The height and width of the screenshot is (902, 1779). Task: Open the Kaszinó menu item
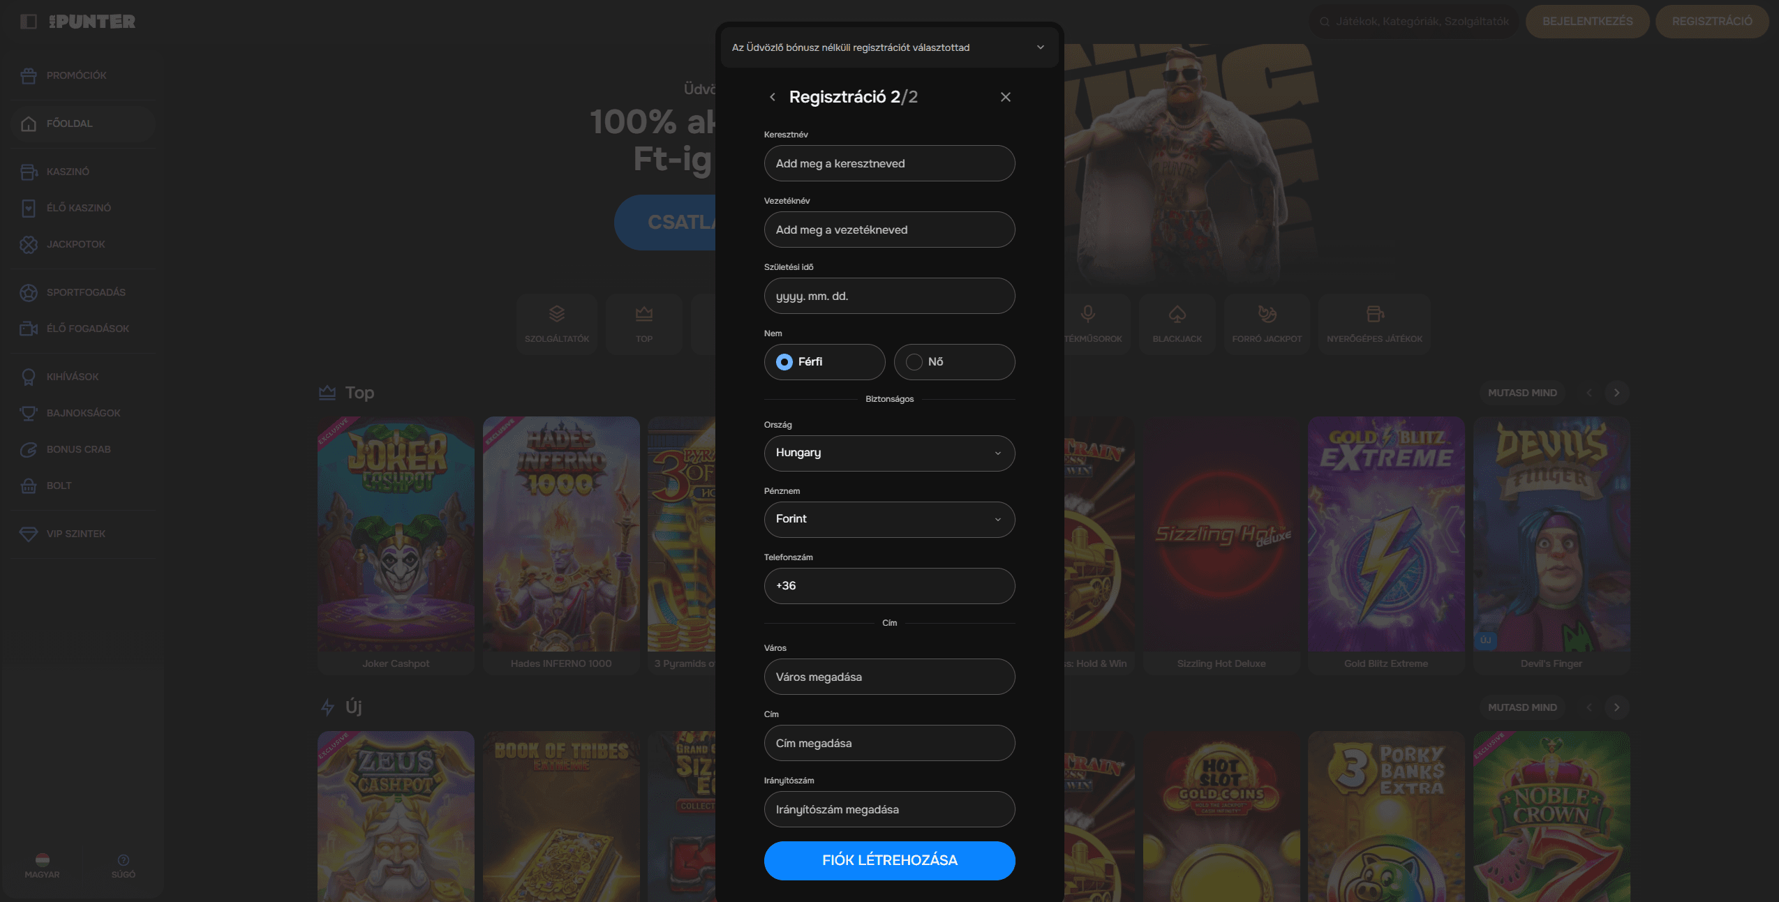[x=68, y=172]
